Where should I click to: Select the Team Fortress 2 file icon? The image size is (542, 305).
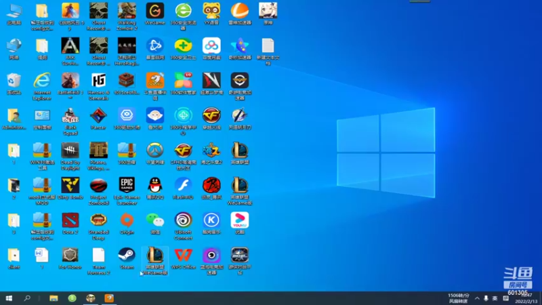pos(98,261)
